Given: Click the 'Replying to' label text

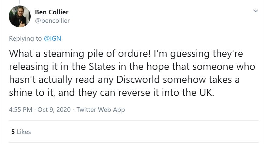Looking at the screenshot, I should (x=26, y=38).
